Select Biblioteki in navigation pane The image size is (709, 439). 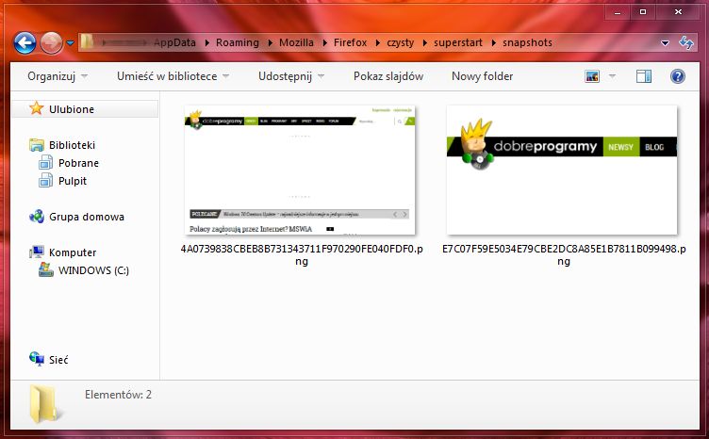(72, 145)
